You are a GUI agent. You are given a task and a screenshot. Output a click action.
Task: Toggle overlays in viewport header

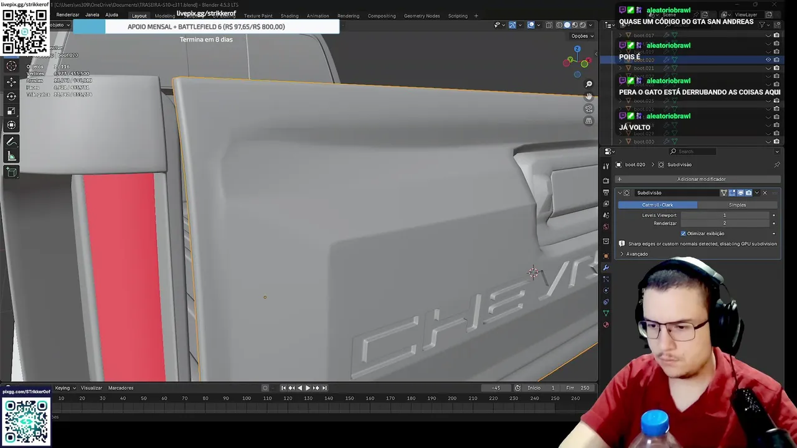tap(531, 25)
